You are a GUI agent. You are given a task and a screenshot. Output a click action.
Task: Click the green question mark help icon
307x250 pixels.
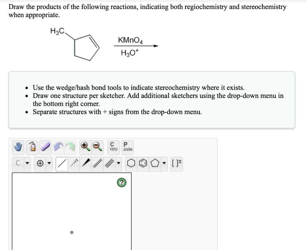[121, 182]
